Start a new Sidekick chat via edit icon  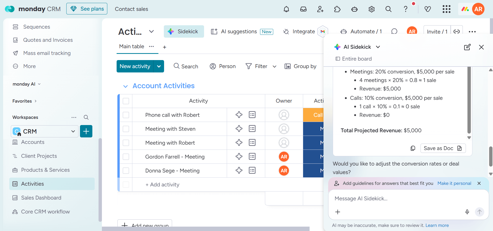tap(467, 47)
